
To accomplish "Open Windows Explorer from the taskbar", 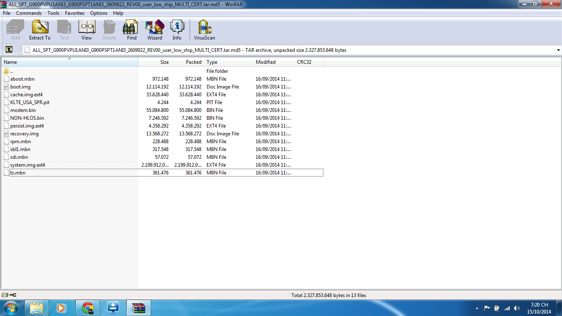I will click(x=37, y=307).
